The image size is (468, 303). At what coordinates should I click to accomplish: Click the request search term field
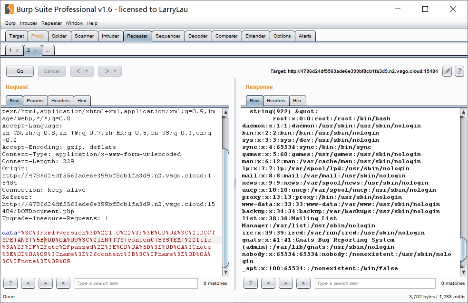coord(136,283)
